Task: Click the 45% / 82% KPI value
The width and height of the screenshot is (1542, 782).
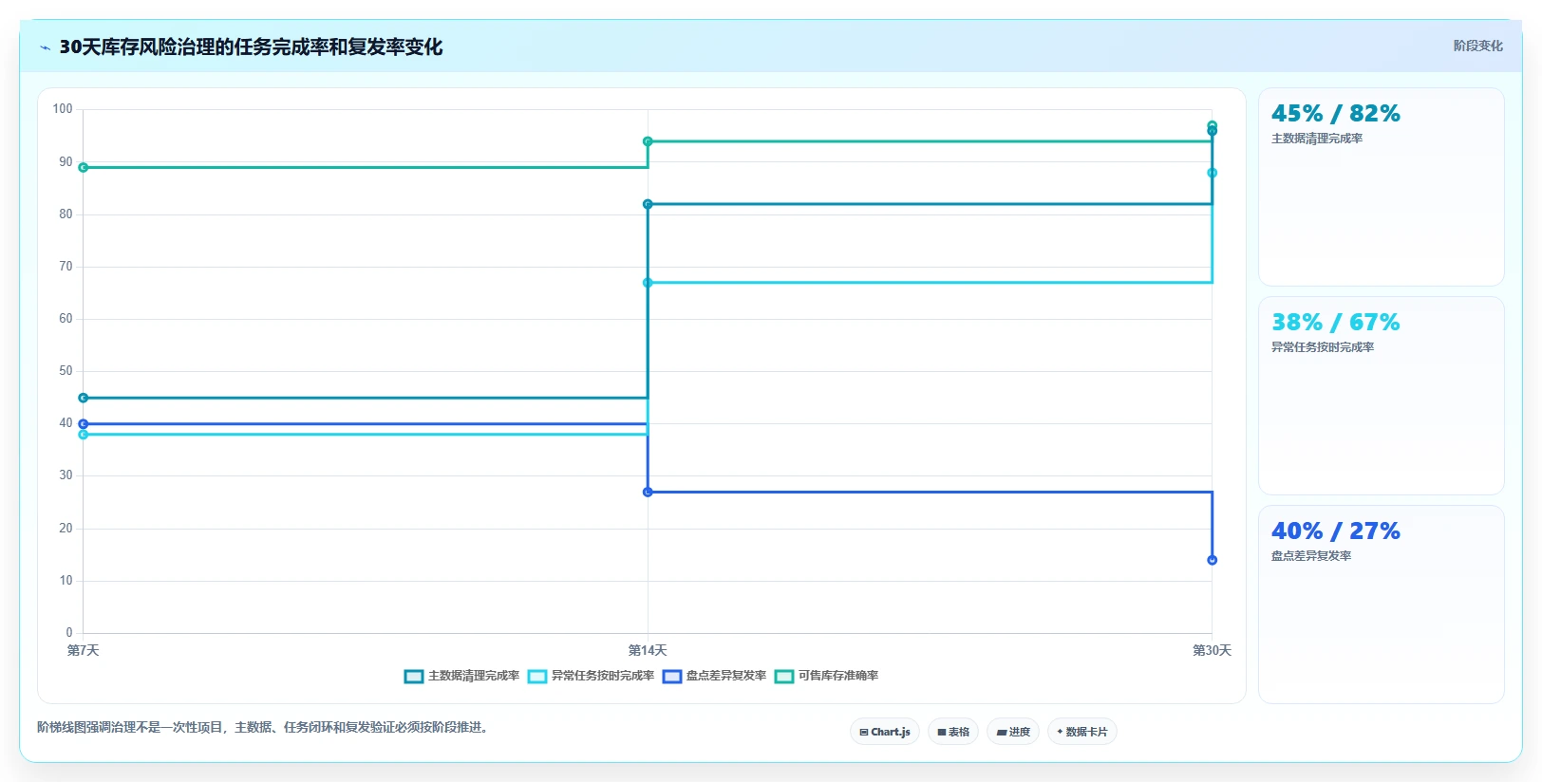Action: coord(1336,114)
